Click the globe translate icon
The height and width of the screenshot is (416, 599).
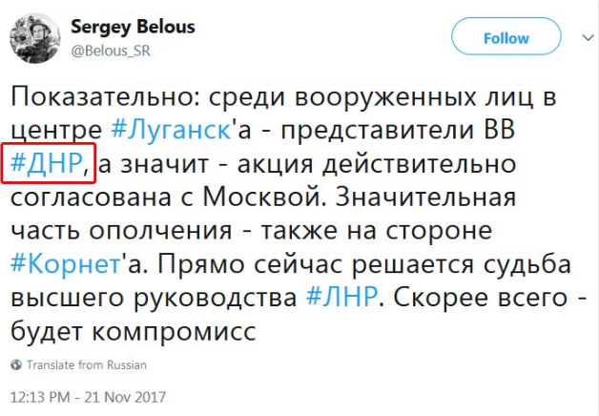click(x=16, y=364)
